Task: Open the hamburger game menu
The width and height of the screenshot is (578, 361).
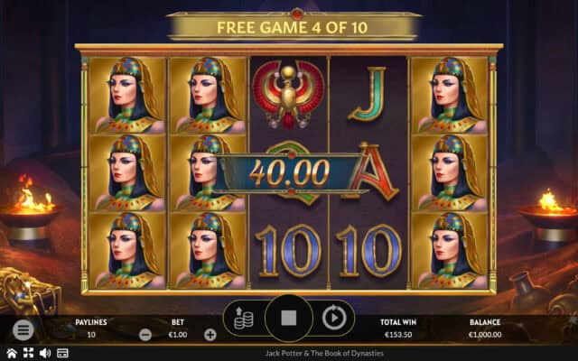Action: (23, 329)
